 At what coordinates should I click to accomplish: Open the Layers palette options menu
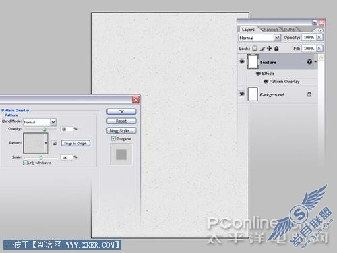point(321,30)
